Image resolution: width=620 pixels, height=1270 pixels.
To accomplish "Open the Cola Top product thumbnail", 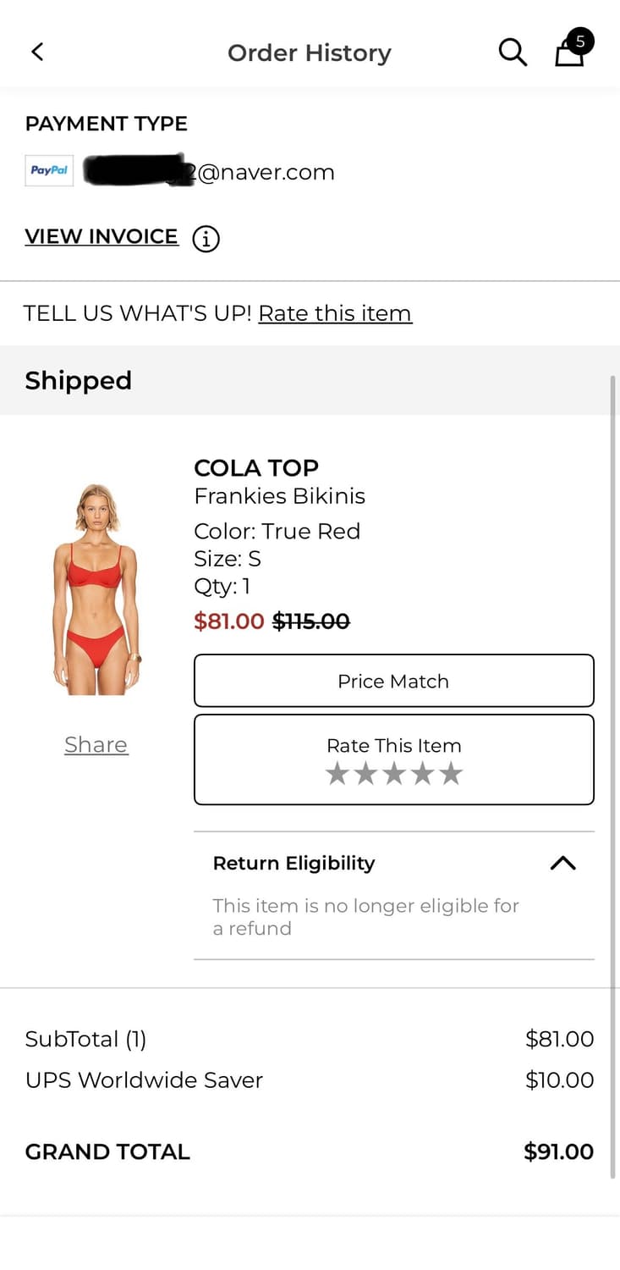I will [96, 589].
